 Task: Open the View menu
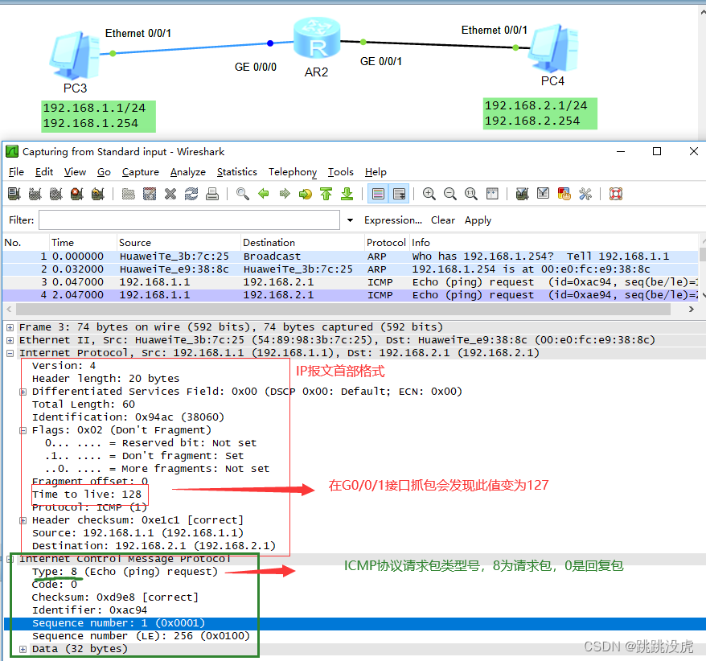75,172
